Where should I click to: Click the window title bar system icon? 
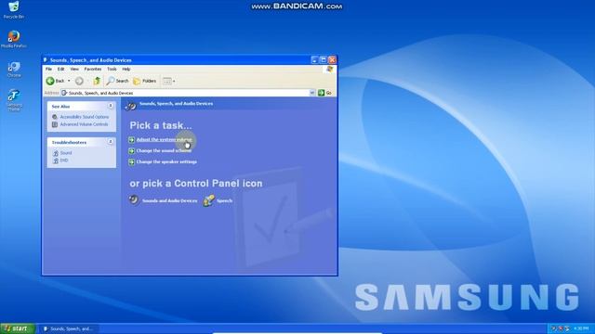[46, 59]
